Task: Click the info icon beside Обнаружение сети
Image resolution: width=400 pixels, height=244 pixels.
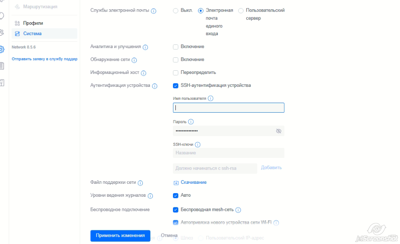Action: (x=134, y=60)
